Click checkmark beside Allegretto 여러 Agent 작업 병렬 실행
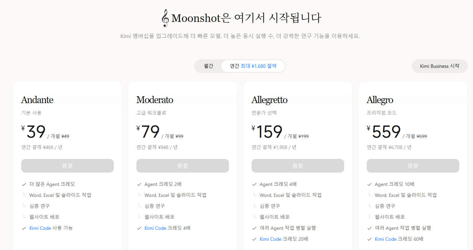The image size is (473, 250). click(x=254, y=228)
